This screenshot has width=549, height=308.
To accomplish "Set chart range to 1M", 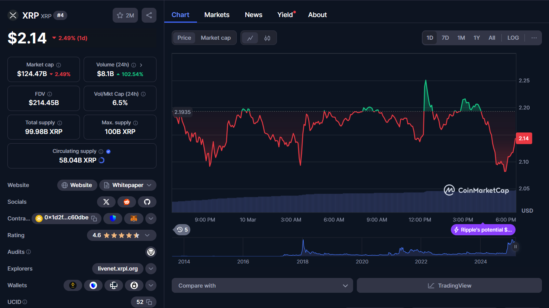I will 461,38.
